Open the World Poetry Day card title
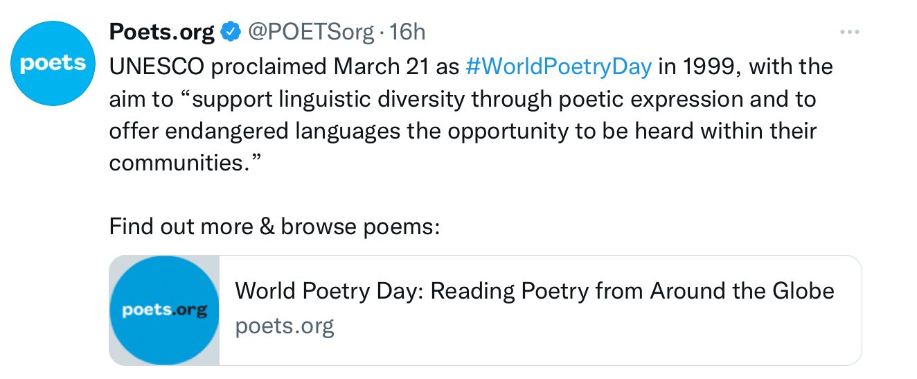The width and height of the screenshot is (917, 379). pyautogui.click(x=534, y=291)
